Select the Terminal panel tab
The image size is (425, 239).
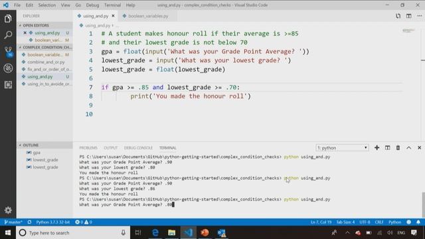point(167,148)
